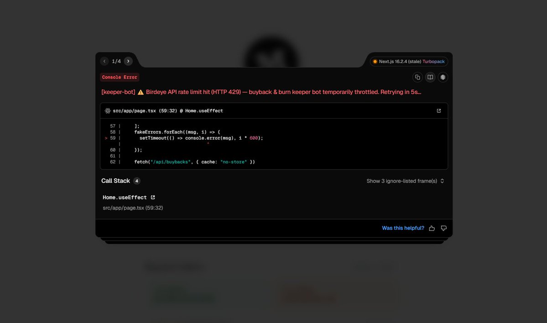The width and height of the screenshot is (547, 323).
Task: Click the call stack count badge 4
Action: (x=137, y=181)
